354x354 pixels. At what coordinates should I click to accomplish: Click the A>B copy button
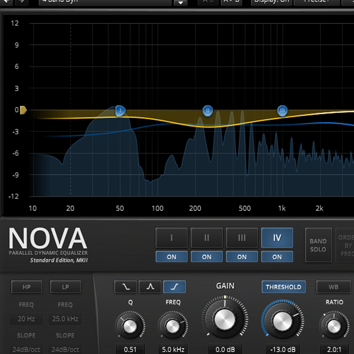pos(232,2)
